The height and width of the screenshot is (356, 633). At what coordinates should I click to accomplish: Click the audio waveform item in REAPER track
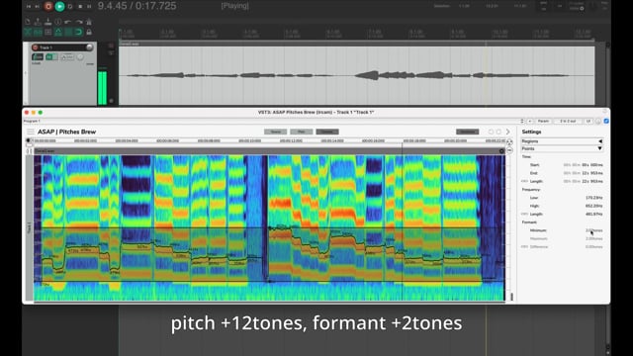[x=356, y=75]
